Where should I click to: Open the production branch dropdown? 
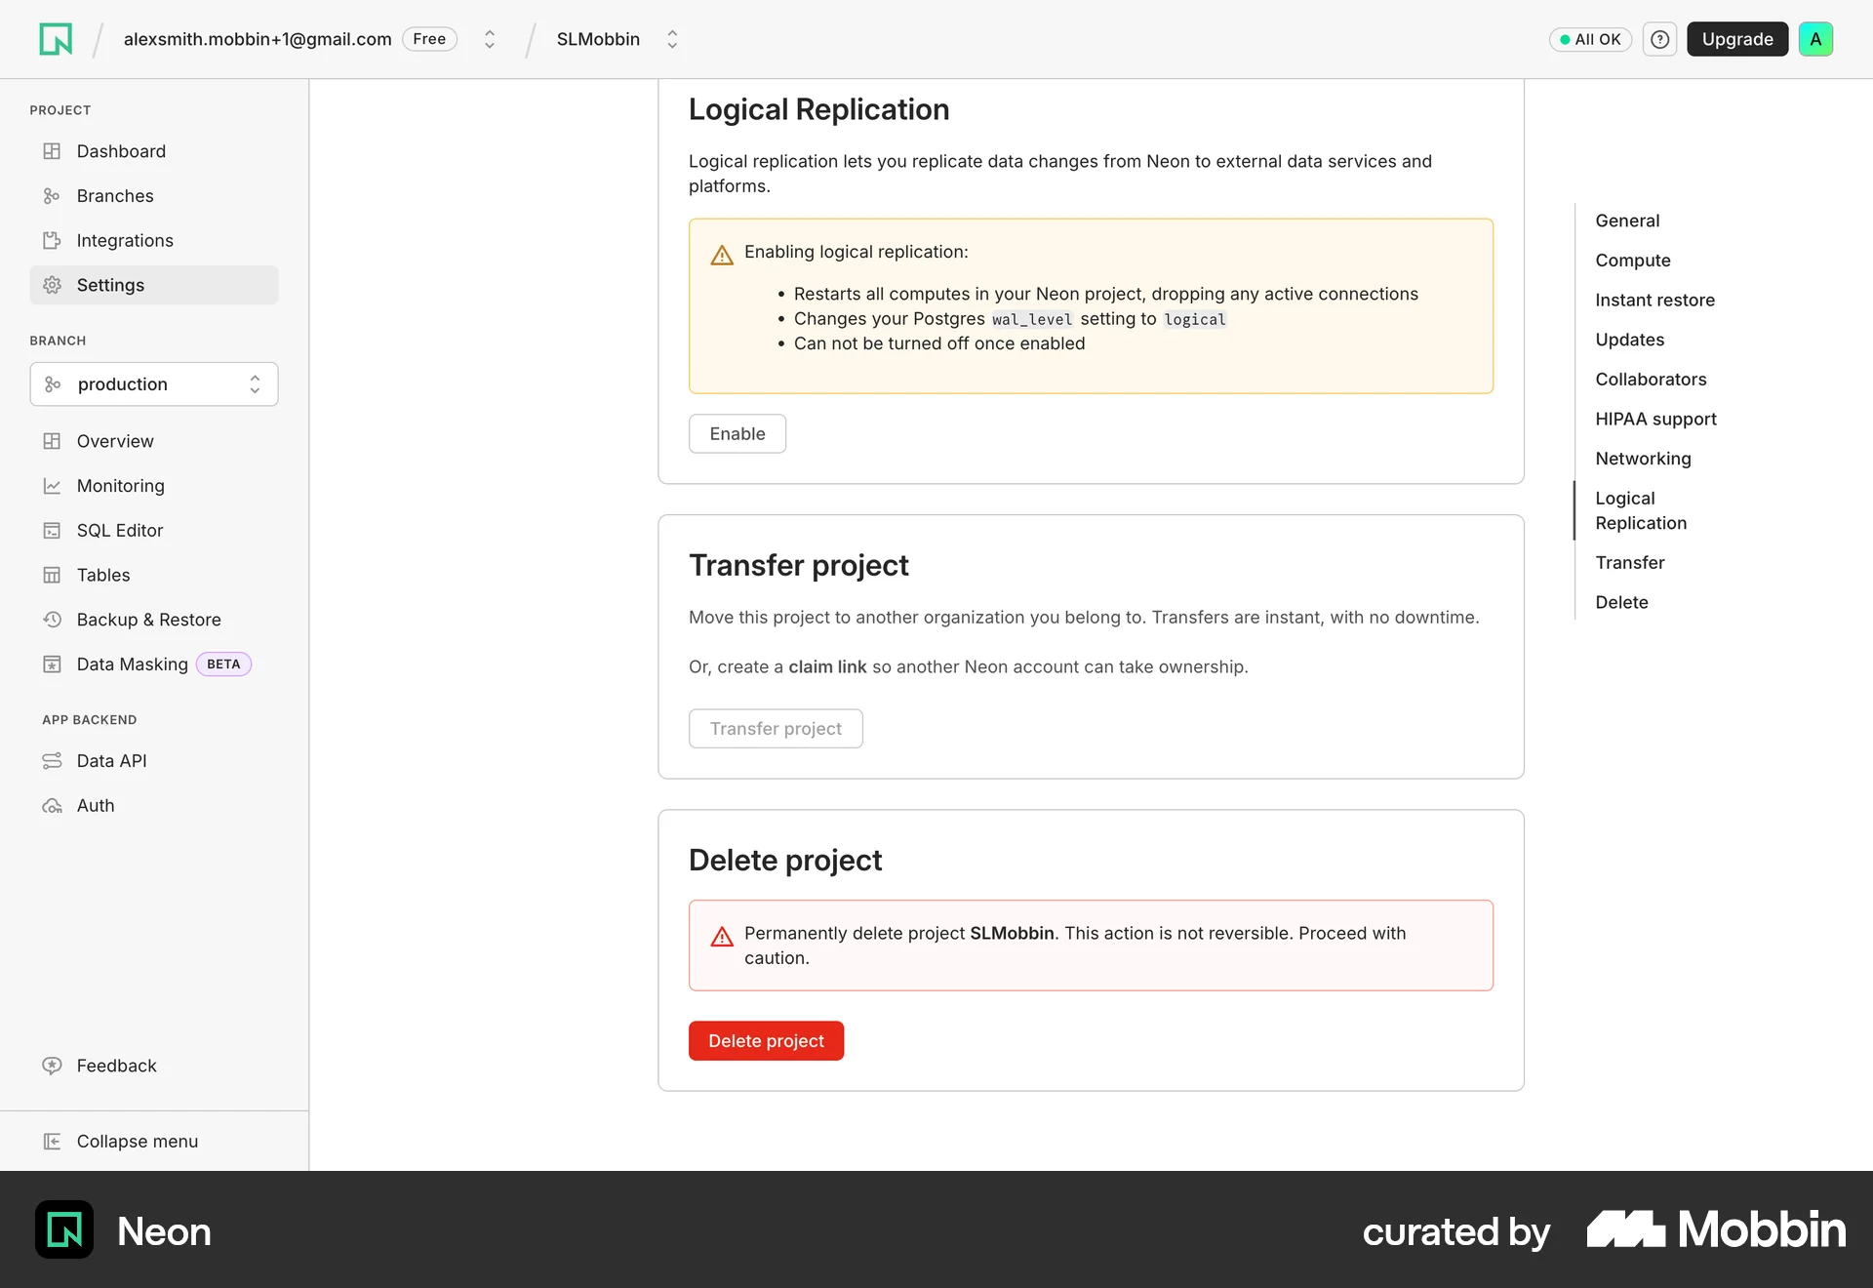(x=154, y=384)
